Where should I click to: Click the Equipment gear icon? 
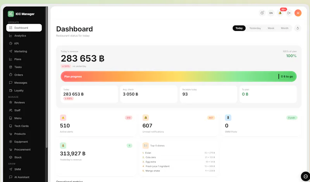(11, 141)
